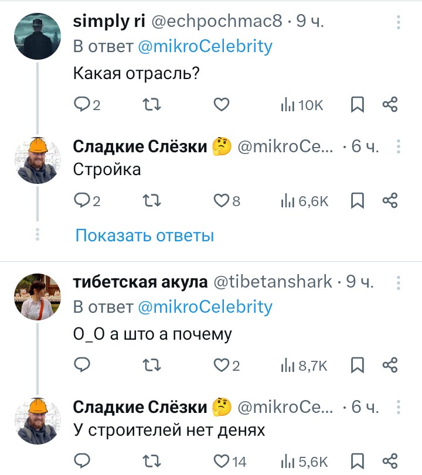Like the "Стройка" reply
The height and width of the screenshot is (475, 422).
coord(220,201)
